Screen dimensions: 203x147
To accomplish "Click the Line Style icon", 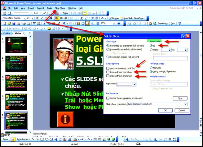I will click(x=95, y=139).
